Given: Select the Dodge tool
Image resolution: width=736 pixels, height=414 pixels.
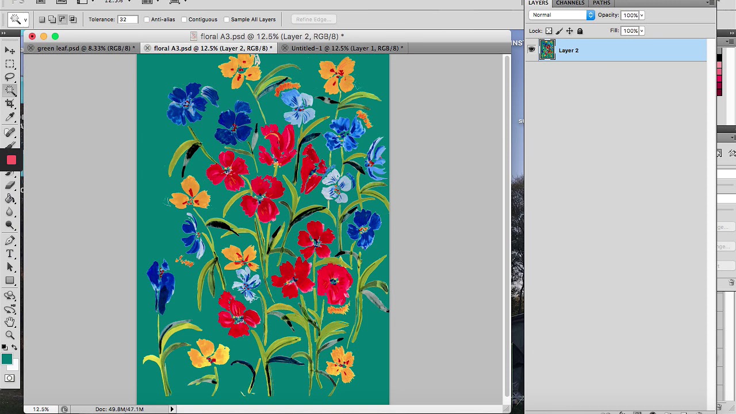Looking at the screenshot, I should click(x=10, y=225).
